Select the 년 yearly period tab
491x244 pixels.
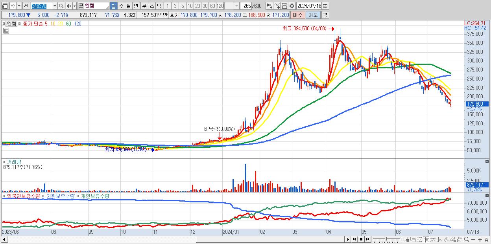pos(136,6)
